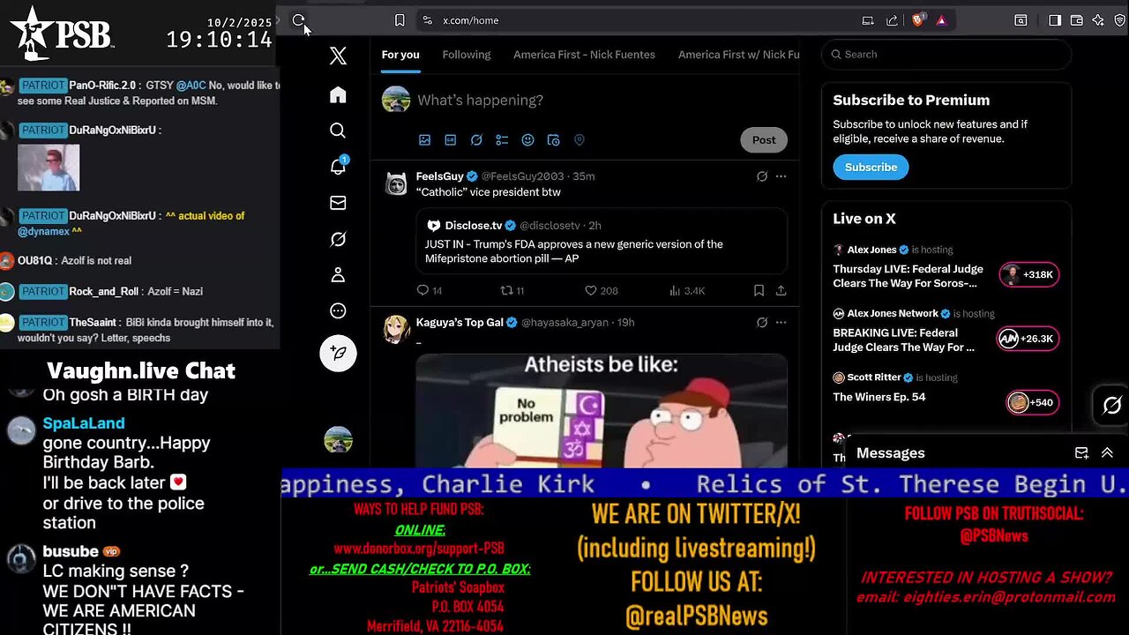Reply to FeelsGuy post with 14 replies

(430, 290)
